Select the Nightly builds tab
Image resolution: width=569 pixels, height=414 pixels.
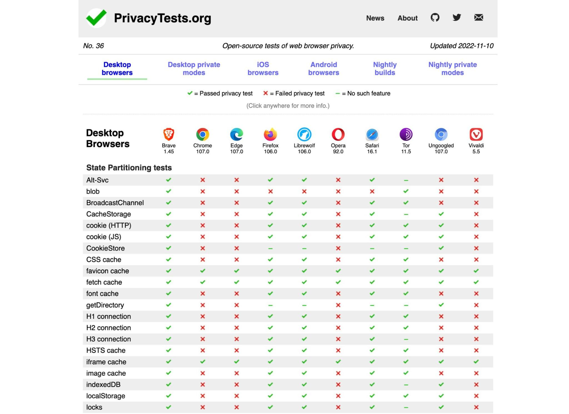[385, 68]
